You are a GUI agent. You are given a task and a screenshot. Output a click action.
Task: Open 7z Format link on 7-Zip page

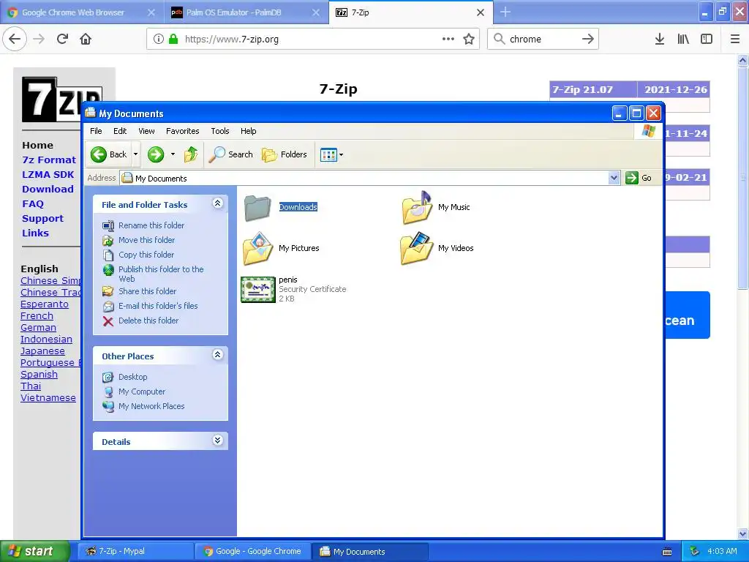coord(49,160)
